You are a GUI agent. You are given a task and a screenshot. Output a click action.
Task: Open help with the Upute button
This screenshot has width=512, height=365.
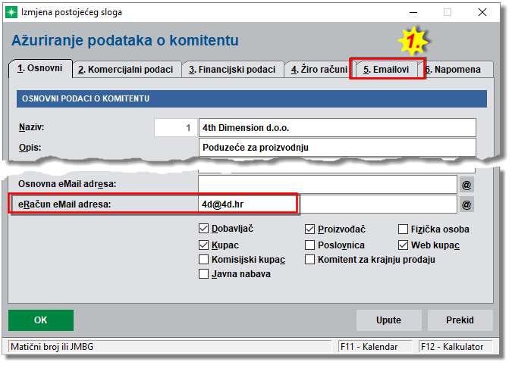coord(388,320)
